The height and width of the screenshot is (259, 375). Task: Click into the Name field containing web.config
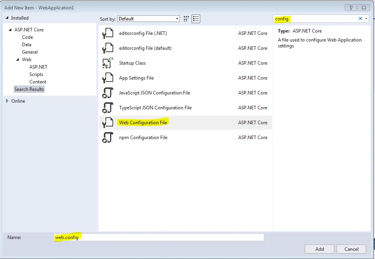click(x=159, y=237)
